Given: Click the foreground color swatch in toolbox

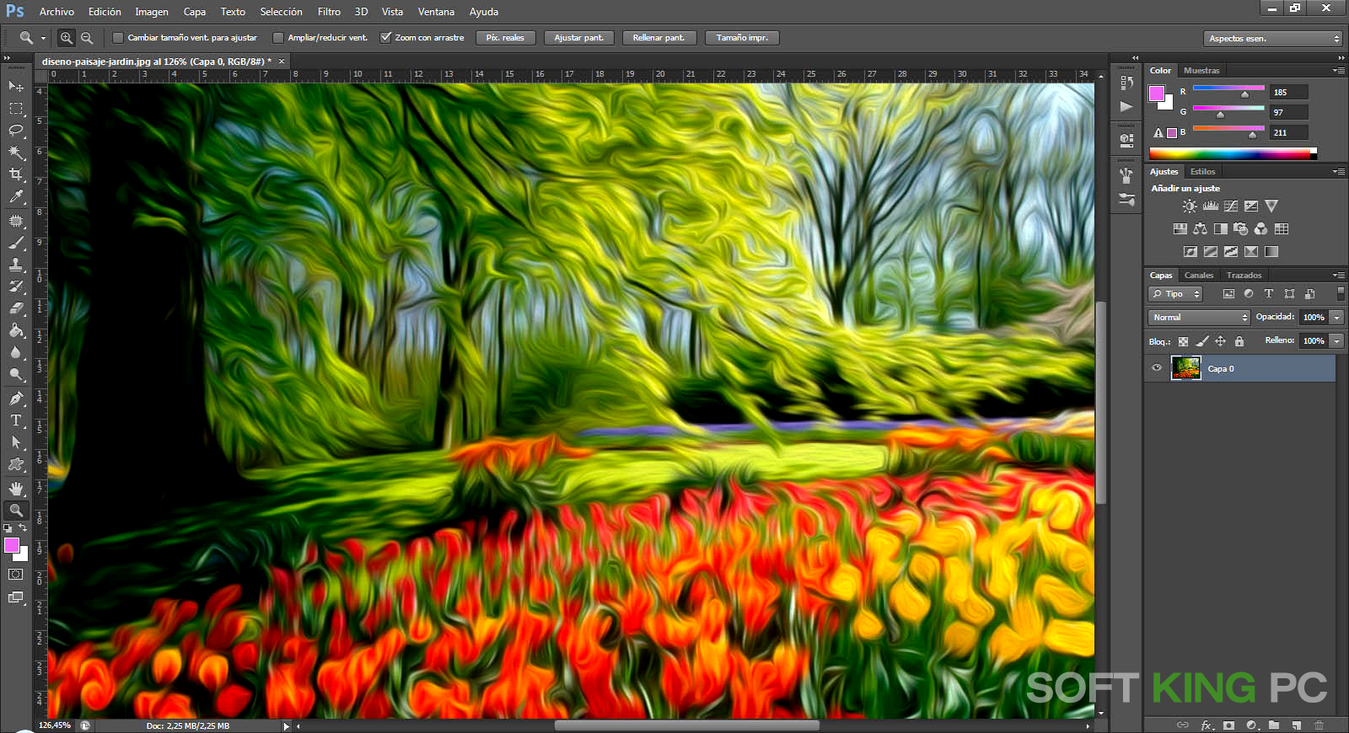Looking at the screenshot, I should (x=12, y=546).
